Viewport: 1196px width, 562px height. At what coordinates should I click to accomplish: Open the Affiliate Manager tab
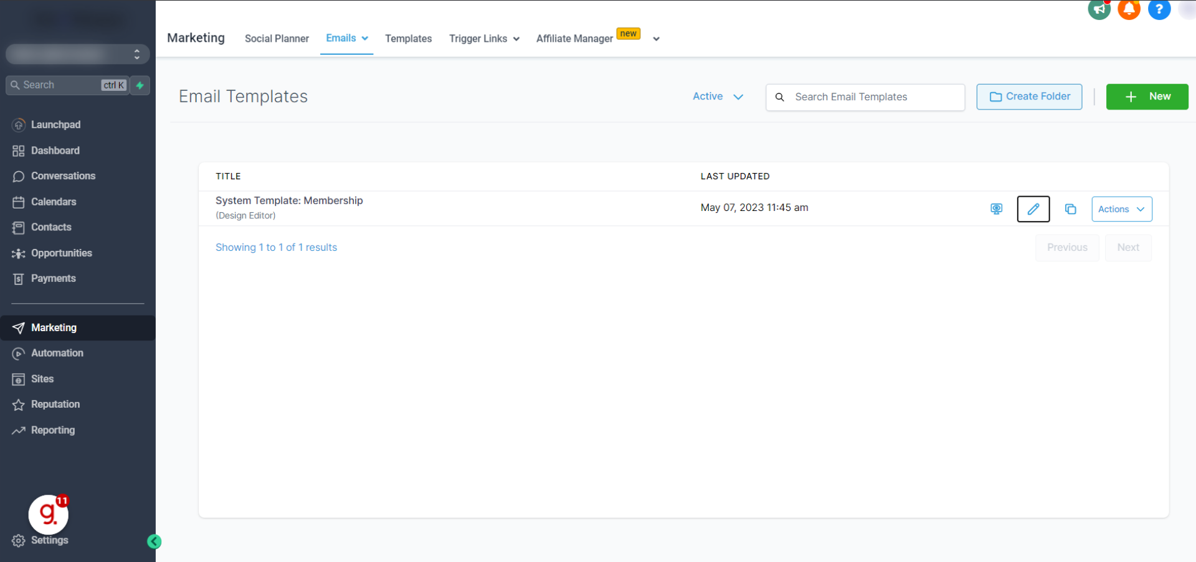(x=574, y=39)
